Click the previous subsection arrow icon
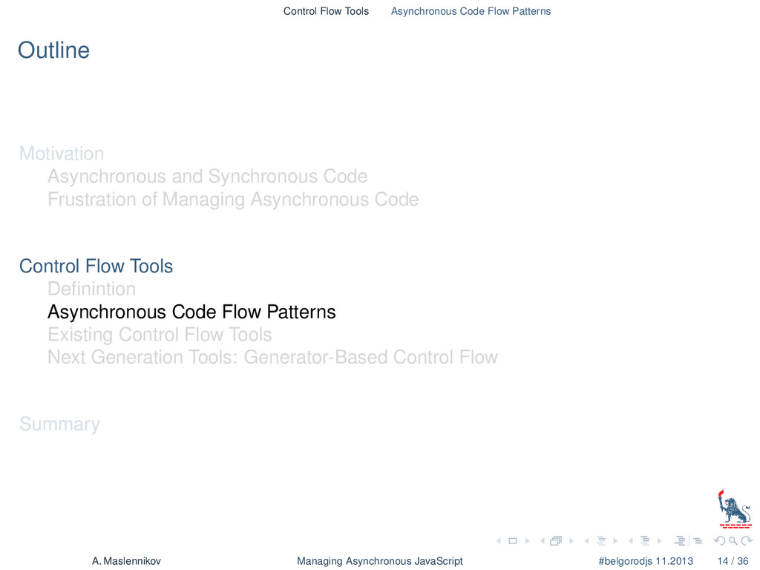Screen dimensions: 760x570 click(586, 541)
